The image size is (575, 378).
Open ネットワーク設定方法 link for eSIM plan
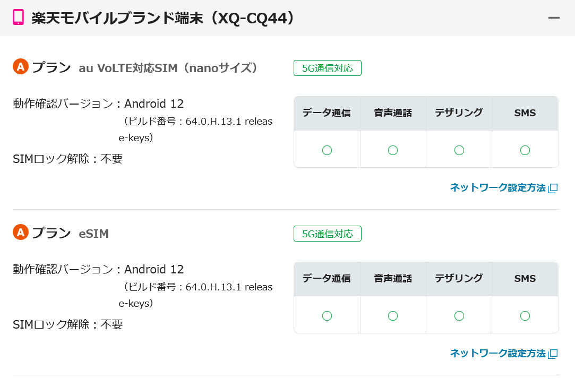(497, 353)
